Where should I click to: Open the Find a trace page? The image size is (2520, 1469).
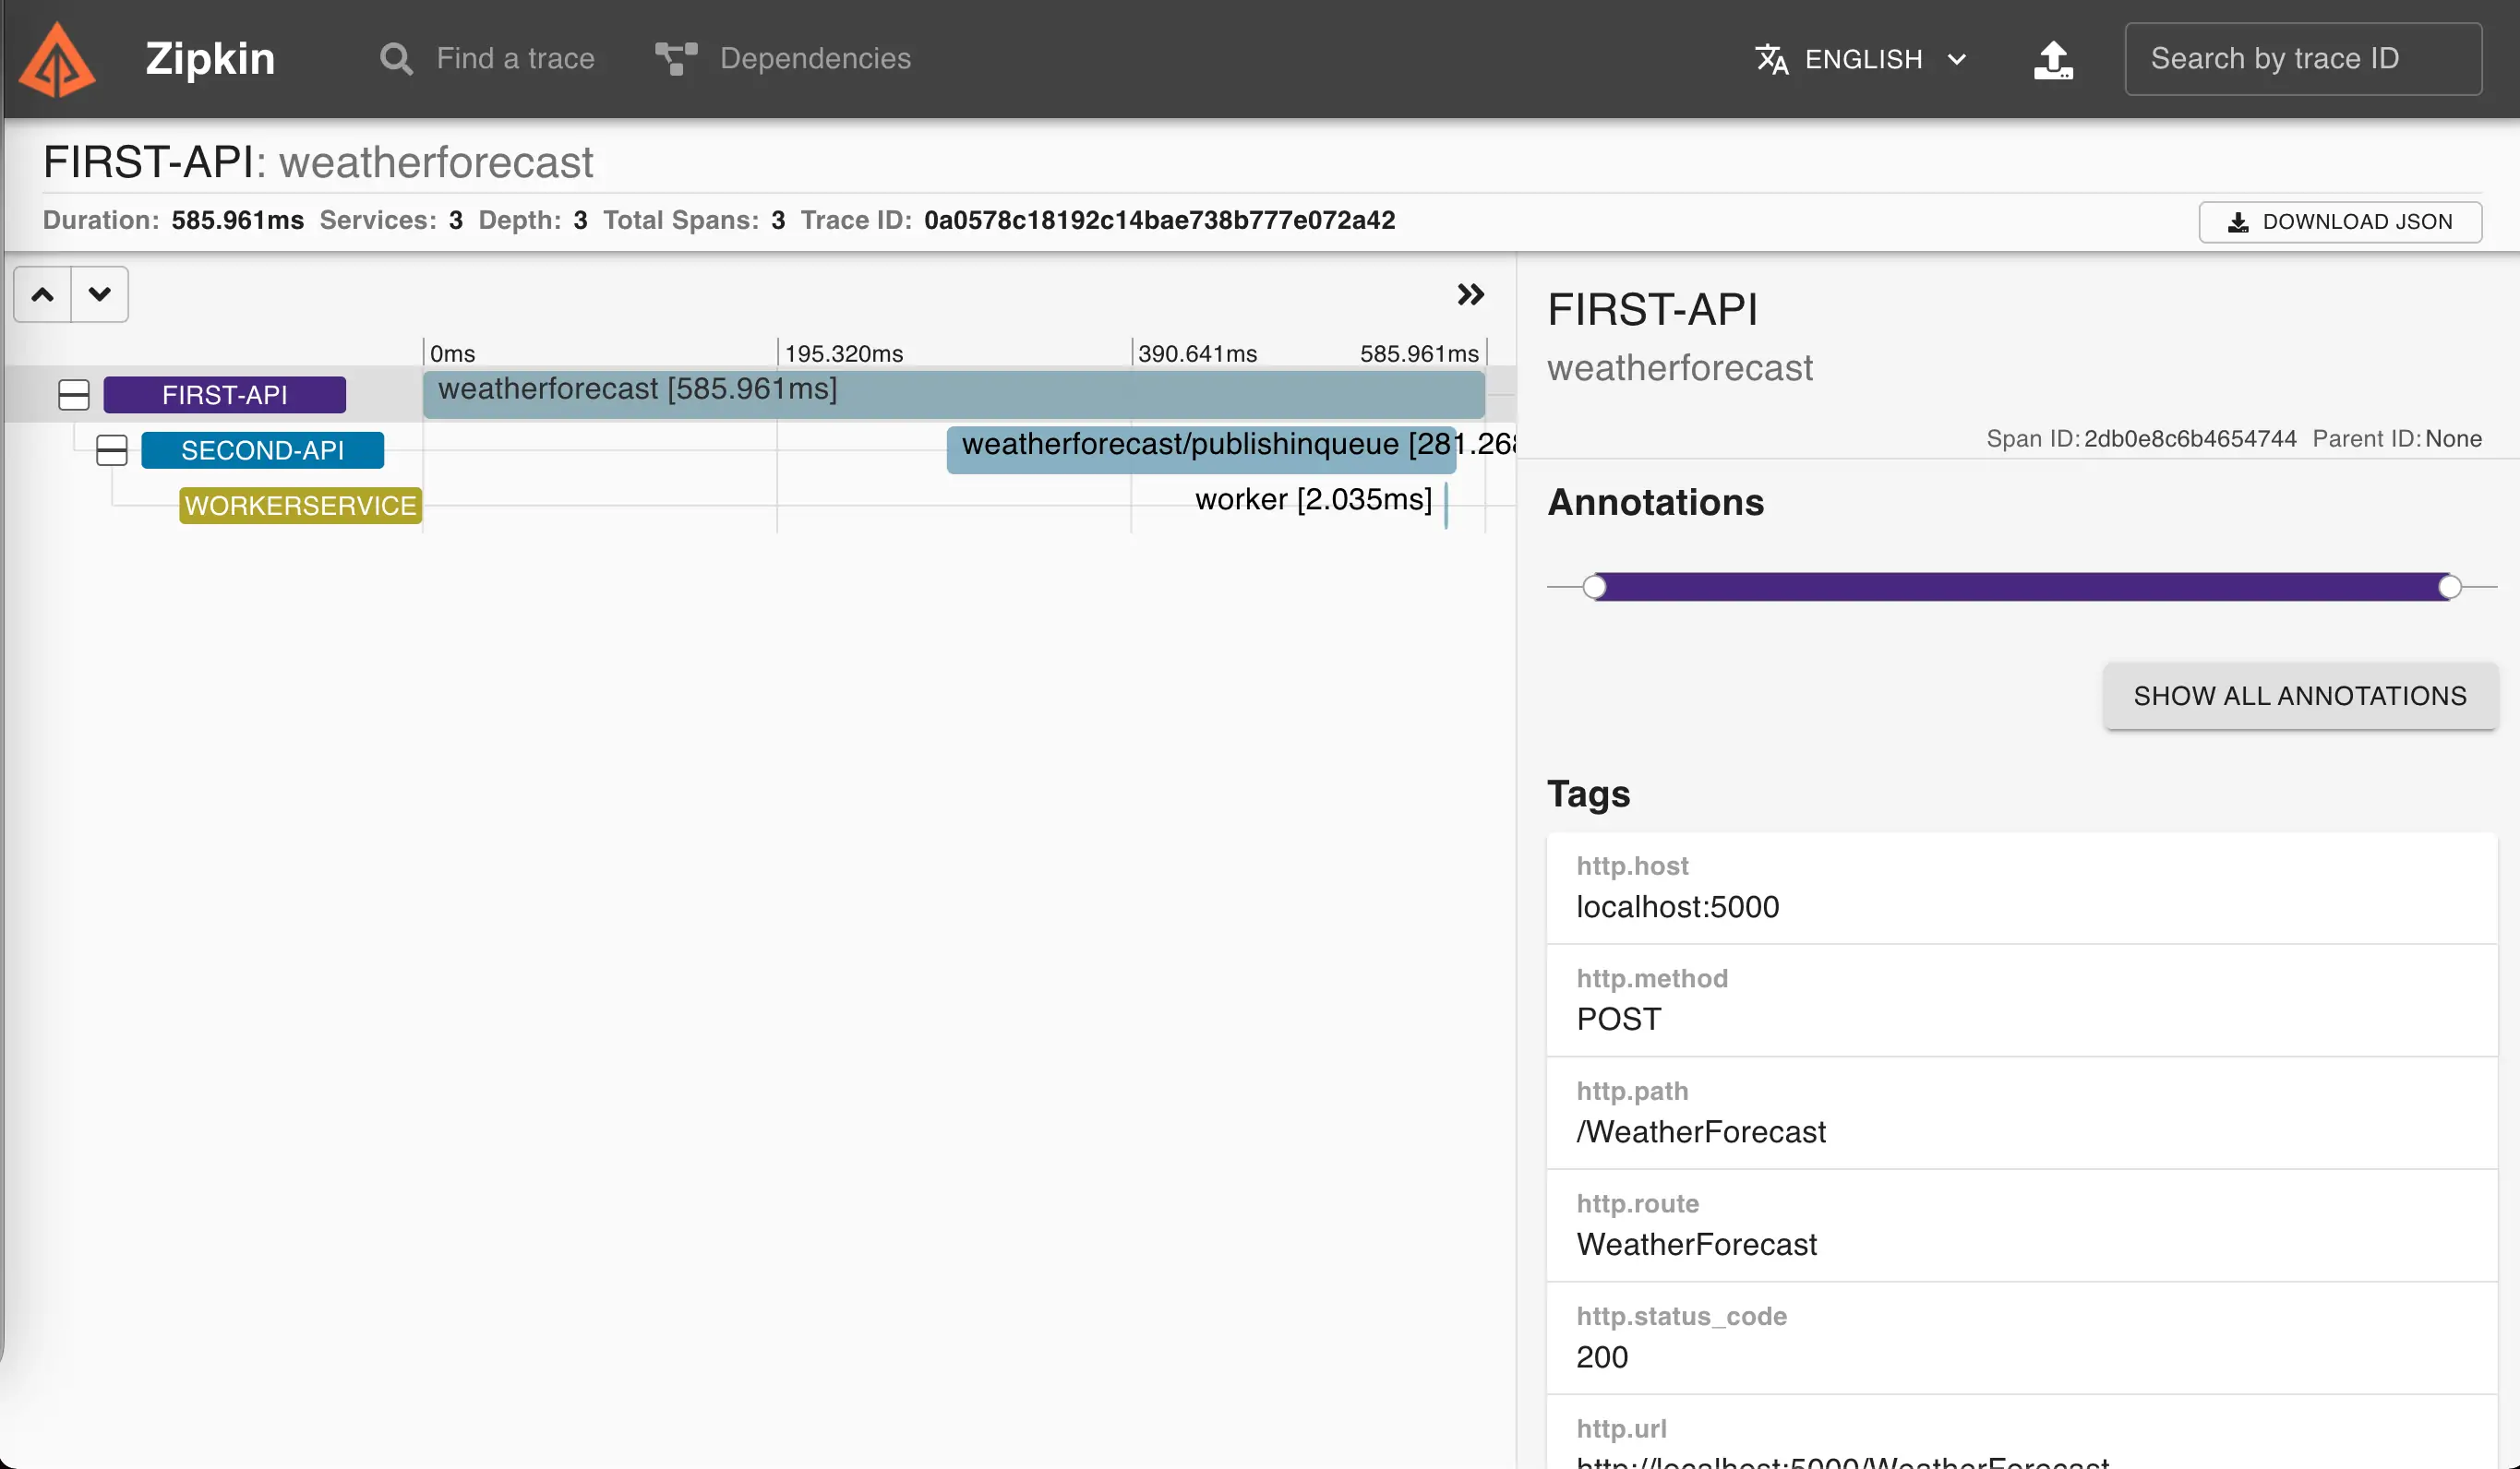514,59
